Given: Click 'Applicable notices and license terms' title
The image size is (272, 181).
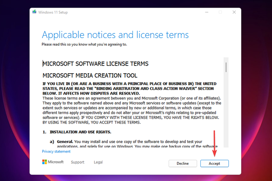Looking at the screenshot, I should tap(115, 35).
